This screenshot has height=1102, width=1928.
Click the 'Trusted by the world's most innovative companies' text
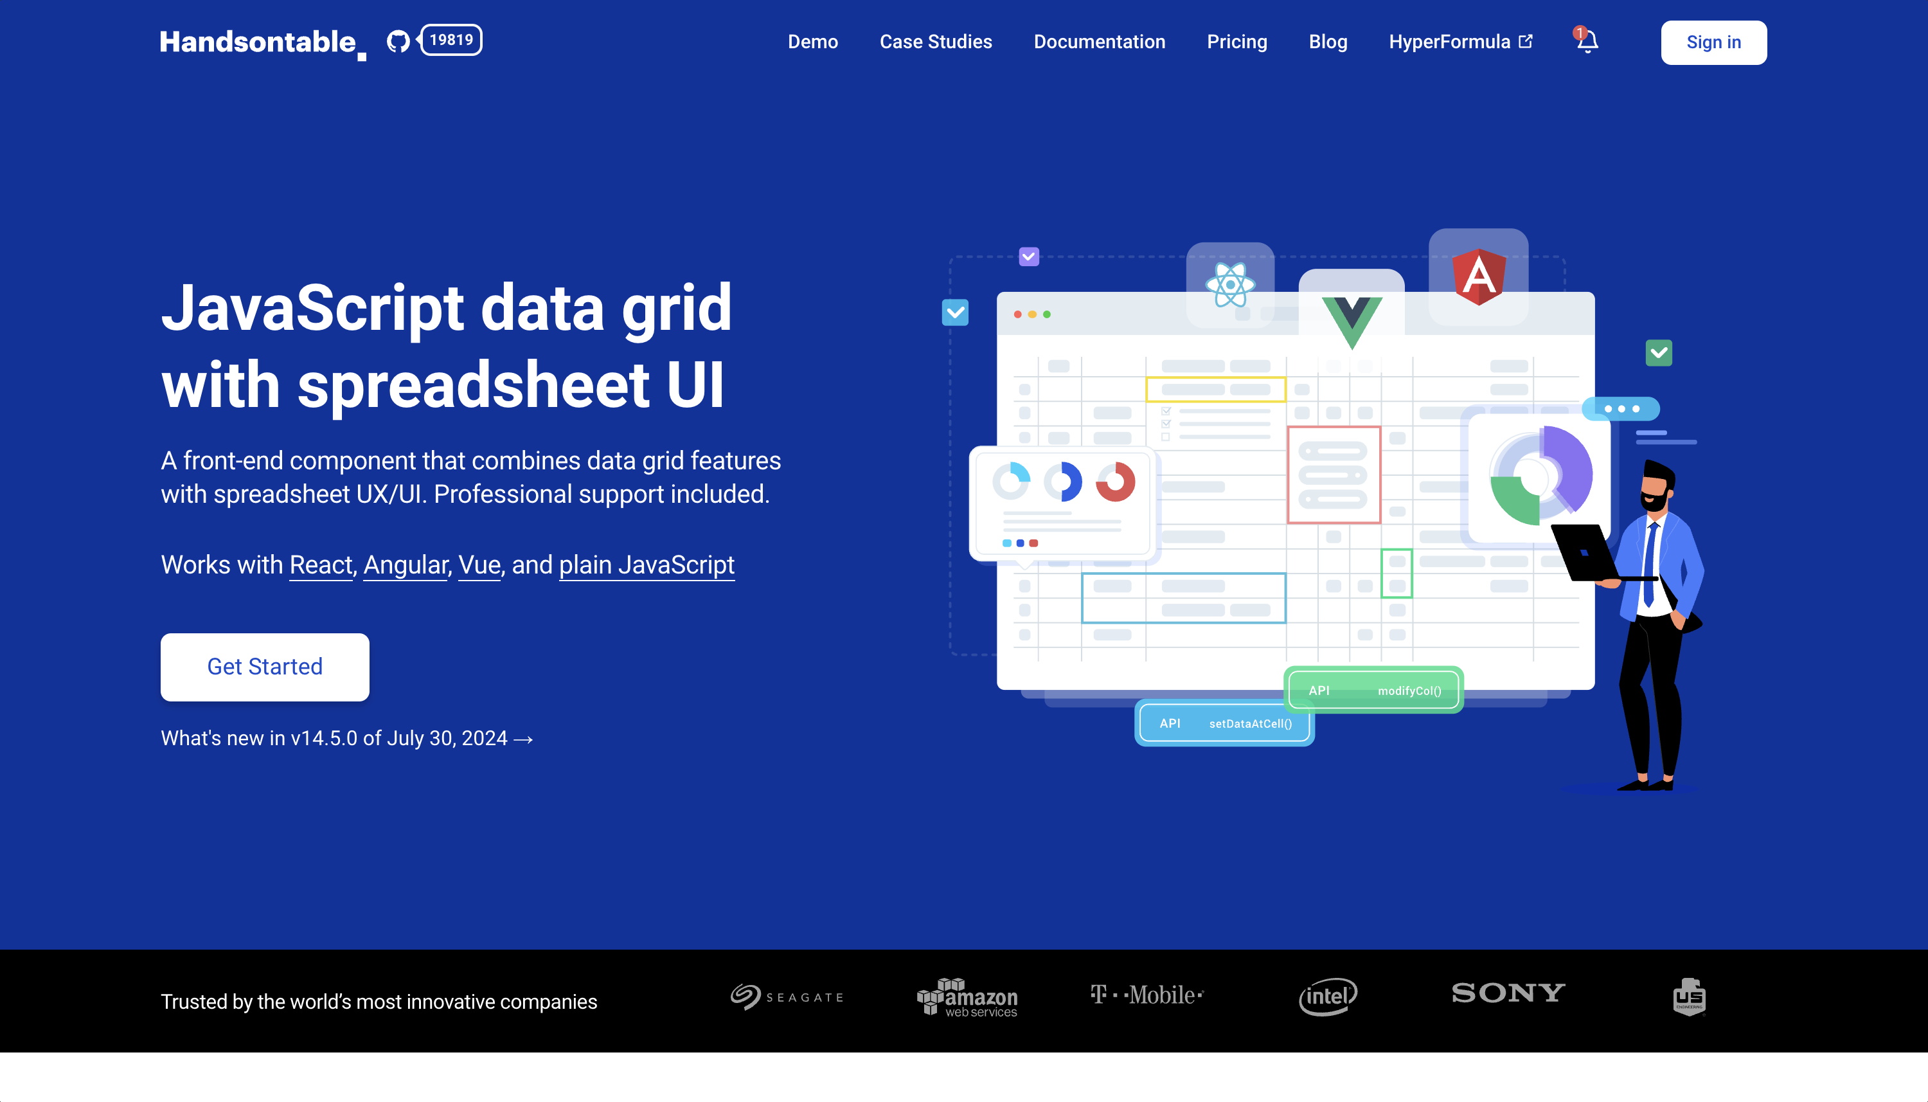tap(379, 1001)
